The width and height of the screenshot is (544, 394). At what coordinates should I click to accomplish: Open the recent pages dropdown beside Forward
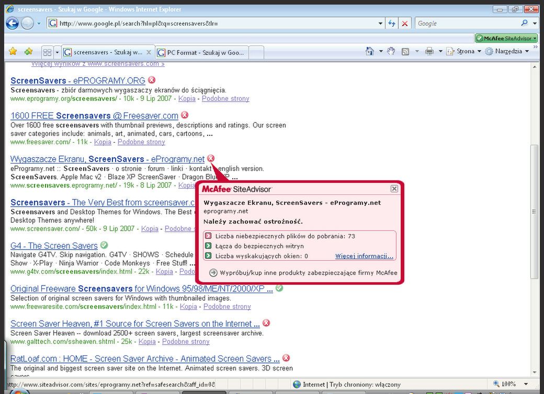point(39,24)
